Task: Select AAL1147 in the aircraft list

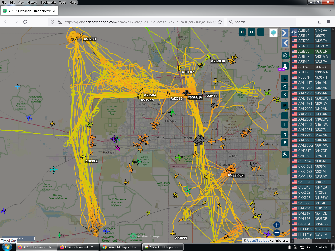Action: pyautogui.click(x=311, y=83)
